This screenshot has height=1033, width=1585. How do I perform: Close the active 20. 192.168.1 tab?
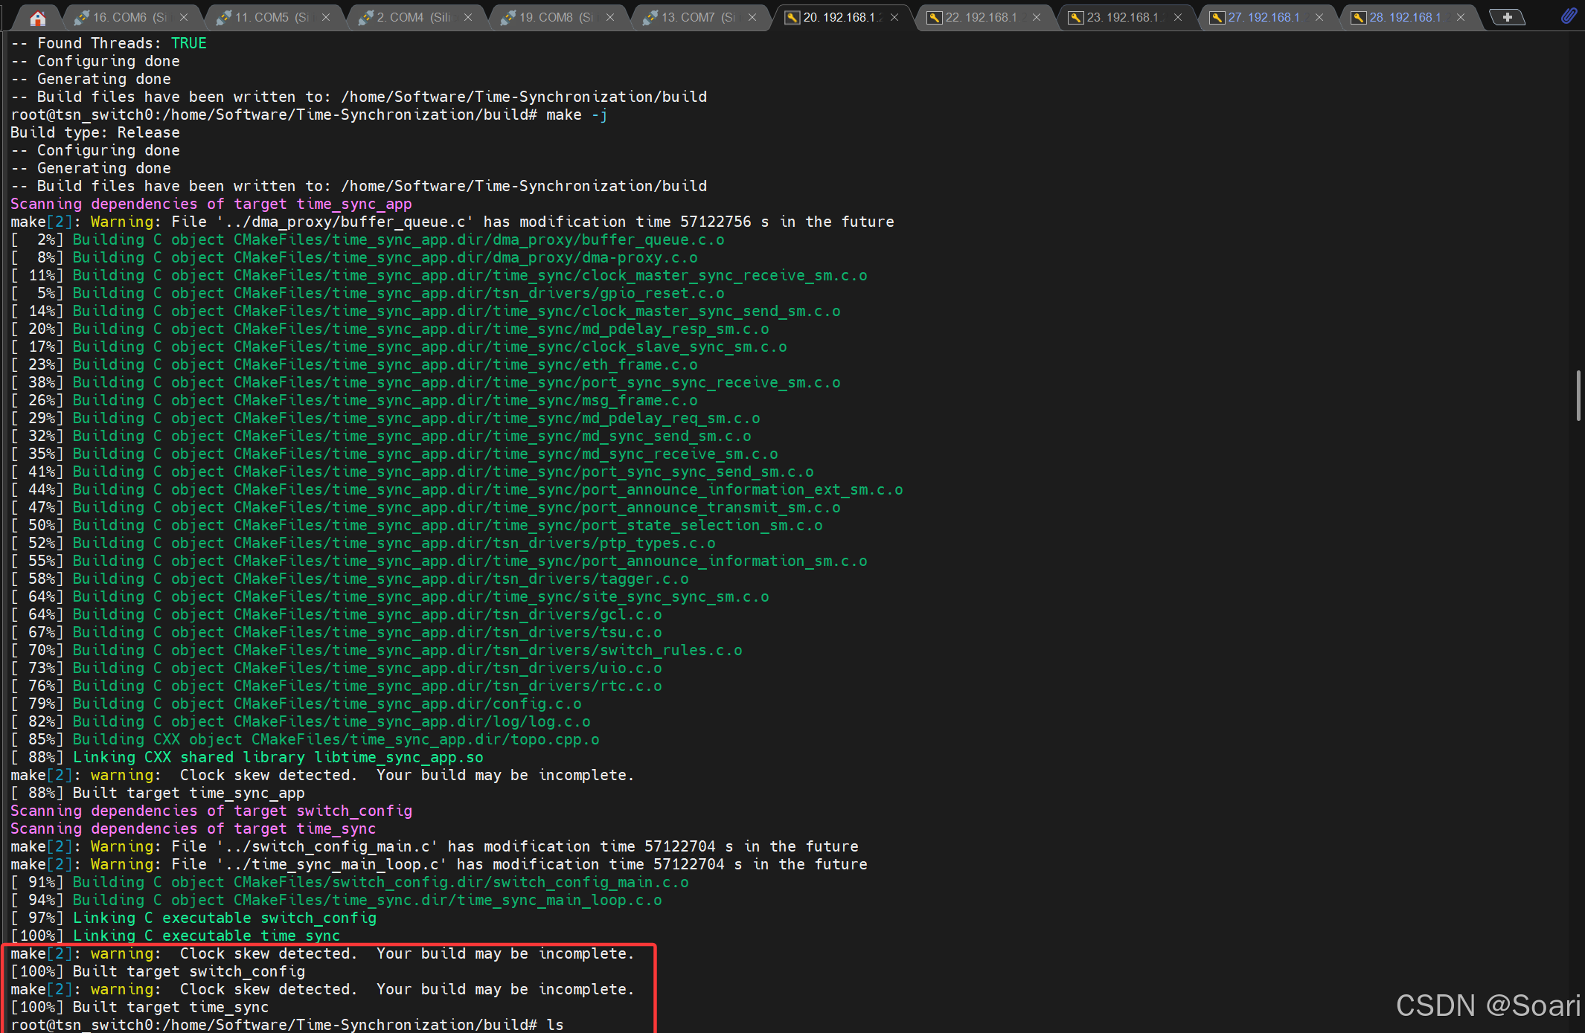point(894,17)
